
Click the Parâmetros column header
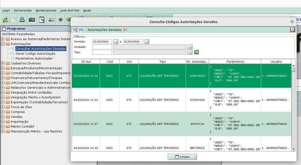pos(235,62)
